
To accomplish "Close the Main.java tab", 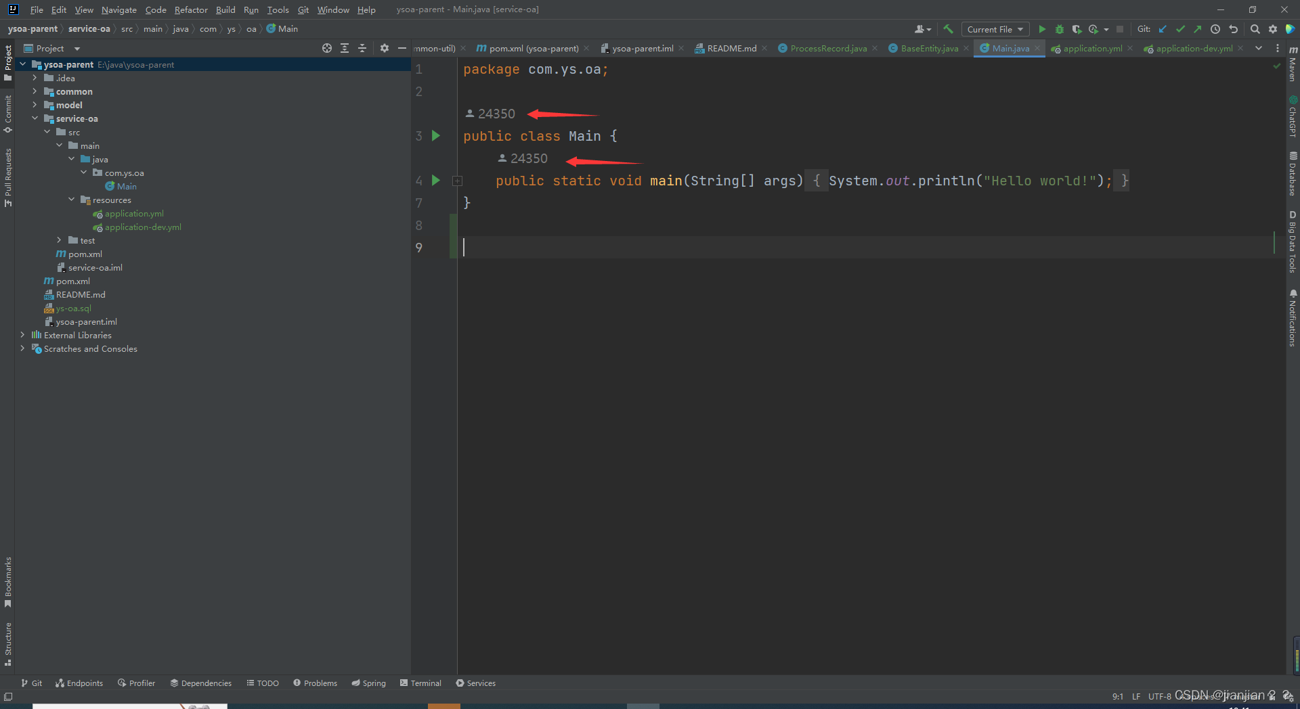I will pyautogui.click(x=1037, y=48).
